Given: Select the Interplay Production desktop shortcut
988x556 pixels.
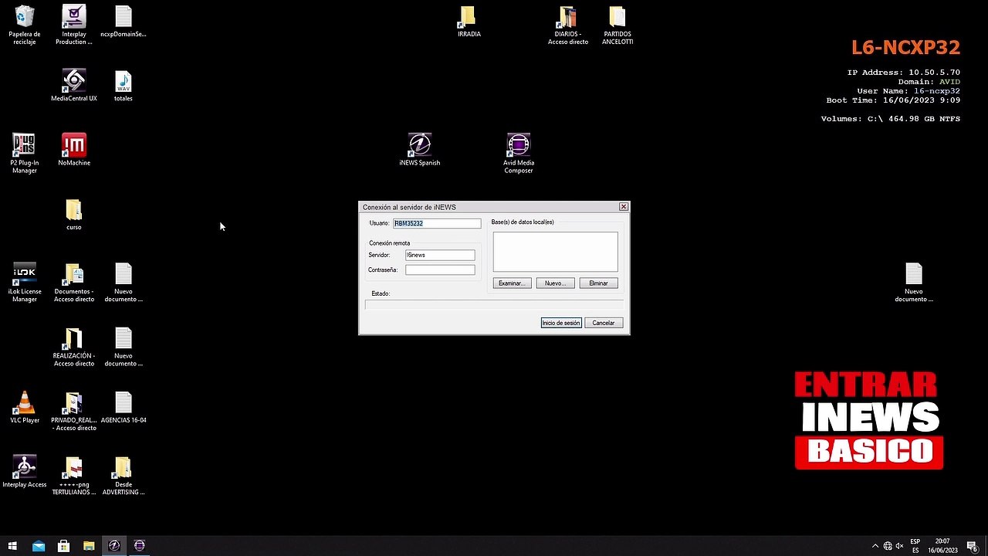Looking at the screenshot, I should tap(74, 25).
